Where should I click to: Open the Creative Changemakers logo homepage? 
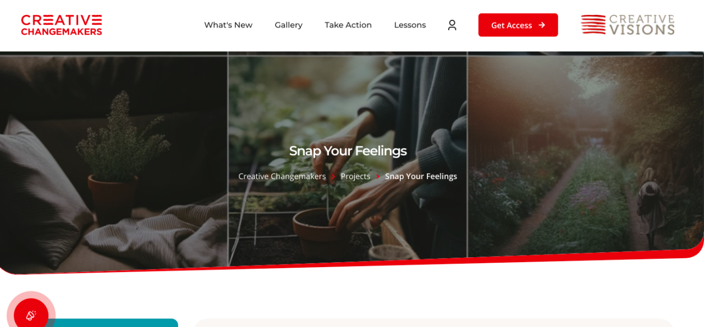pyautogui.click(x=62, y=25)
